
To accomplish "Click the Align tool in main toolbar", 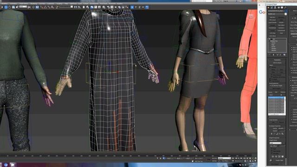I will 79,7.
